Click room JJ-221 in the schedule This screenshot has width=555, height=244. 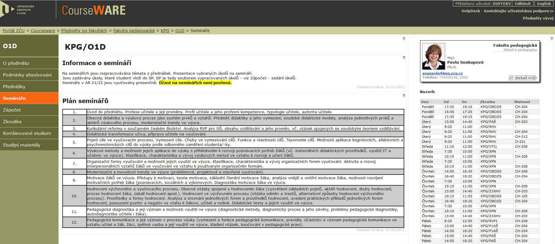point(520,142)
